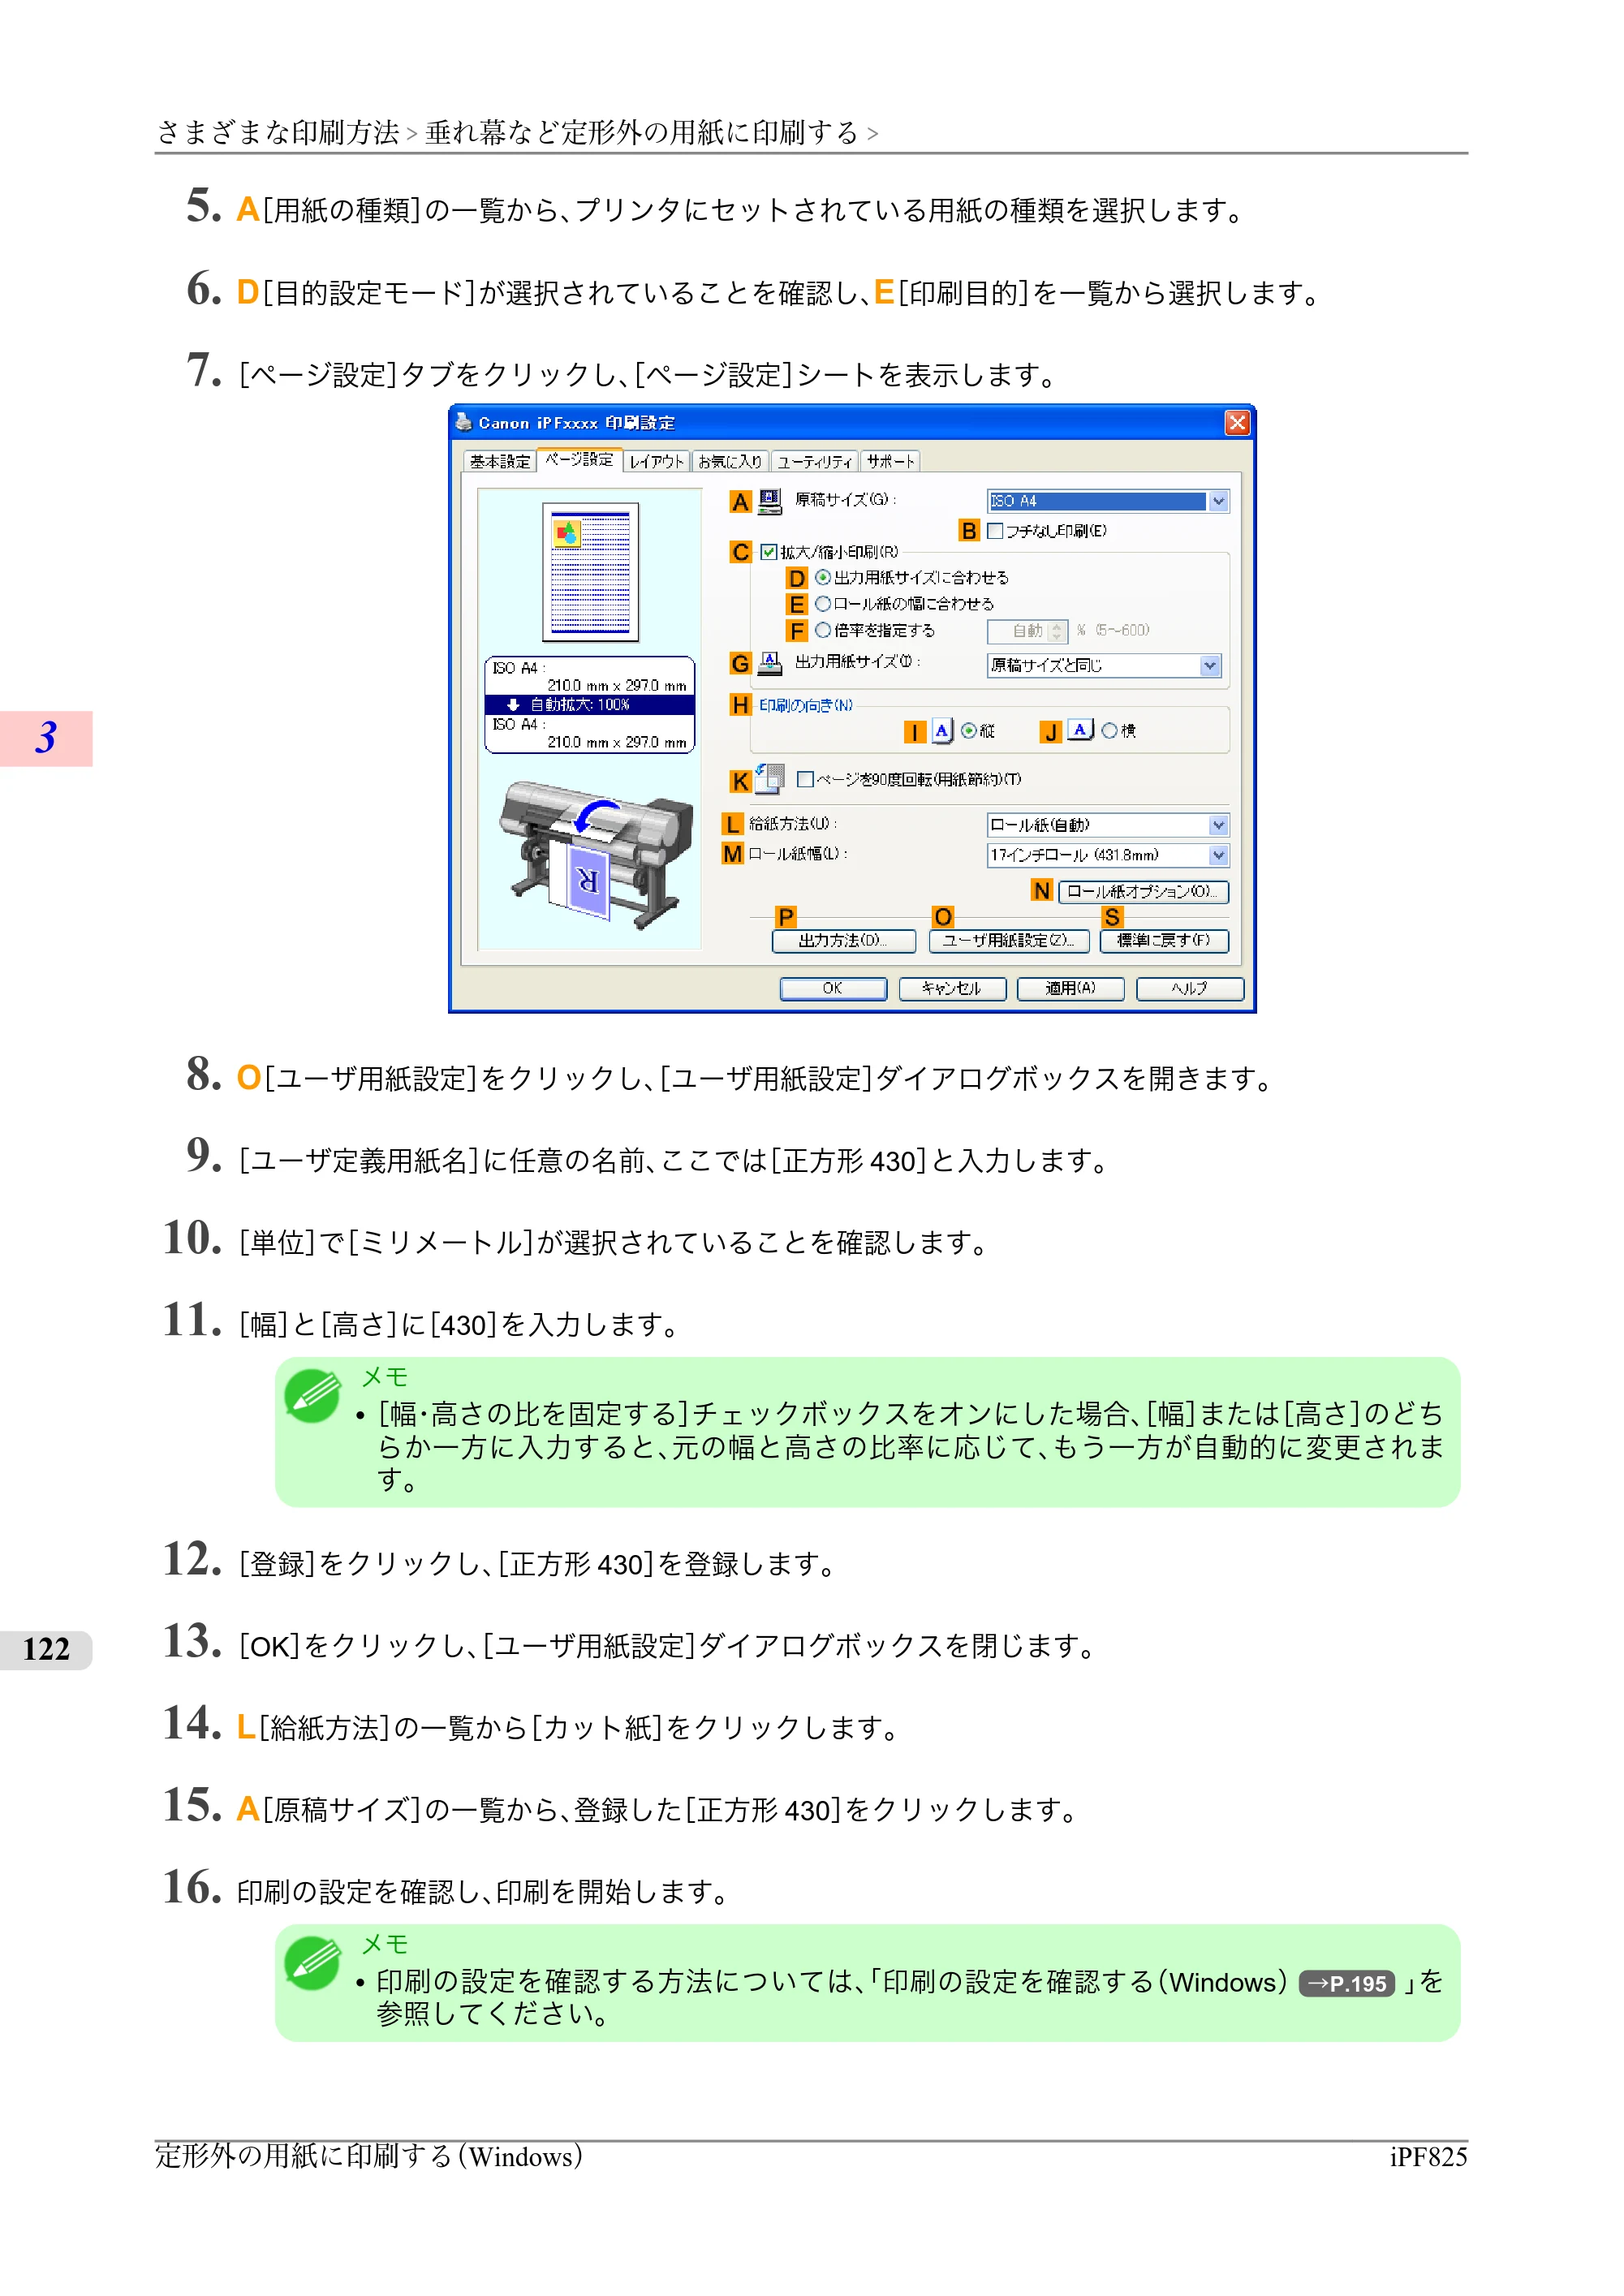Click the landscape orientation icon beside 横
The image size is (1624, 2296).
1080,731
